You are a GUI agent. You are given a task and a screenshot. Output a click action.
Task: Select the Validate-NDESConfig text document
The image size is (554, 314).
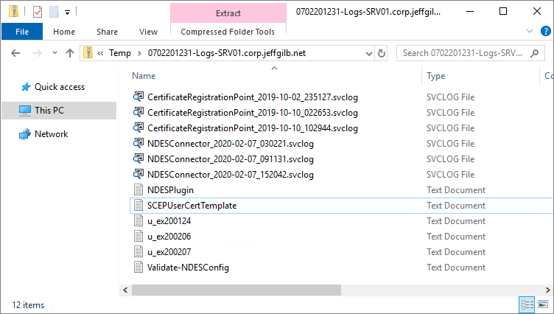click(188, 268)
